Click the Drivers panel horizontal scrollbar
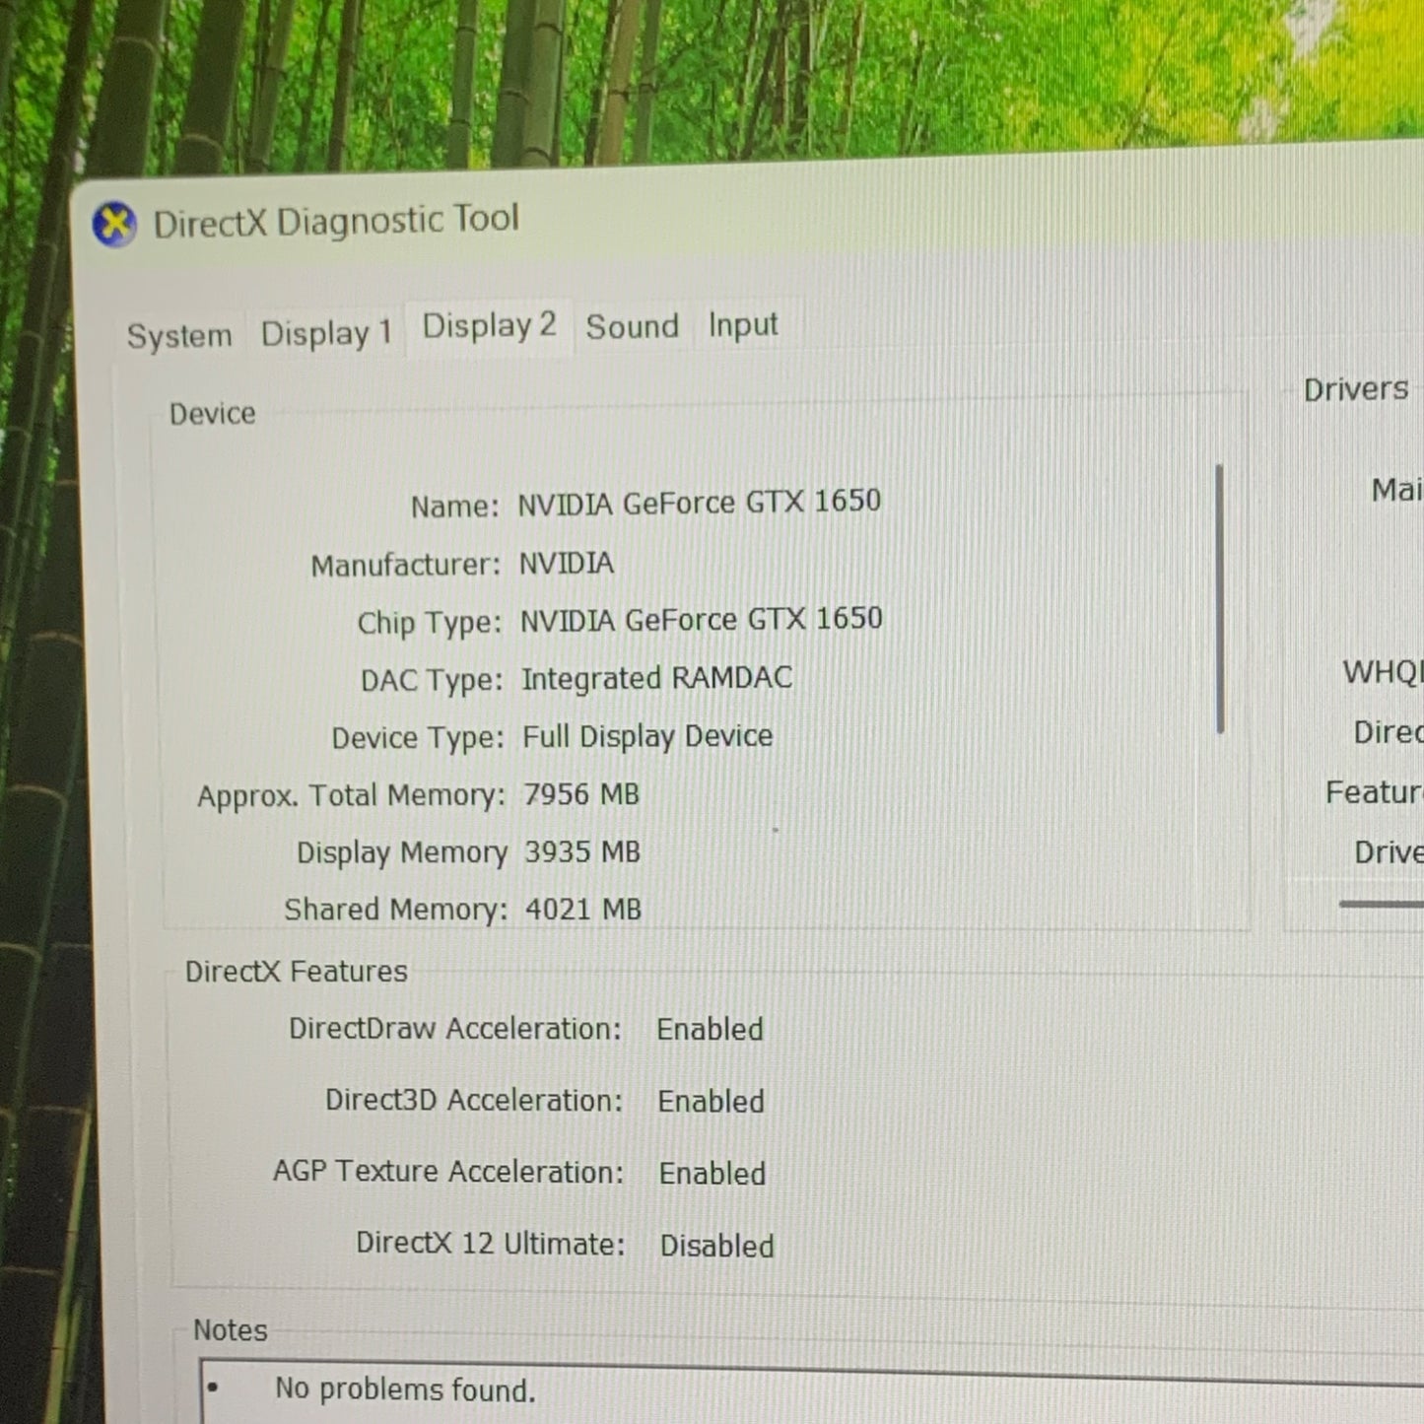Screen dimensions: 1424x1424 pyautogui.click(x=1381, y=903)
